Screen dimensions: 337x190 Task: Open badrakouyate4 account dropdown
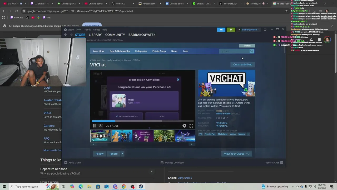point(251,30)
